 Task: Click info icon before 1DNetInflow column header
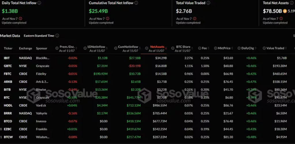point(85,48)
